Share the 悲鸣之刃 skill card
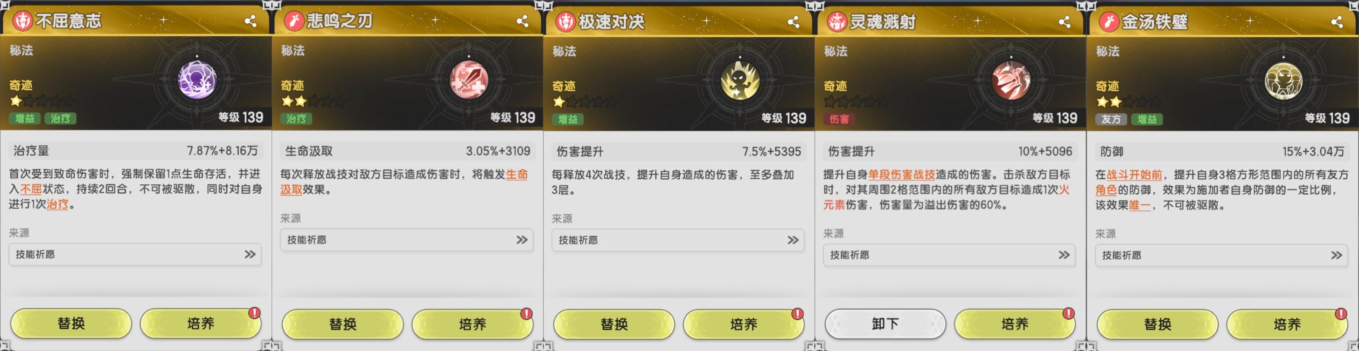The width and height of the screenshot is (1359, 351). click(x=522, y=21)
